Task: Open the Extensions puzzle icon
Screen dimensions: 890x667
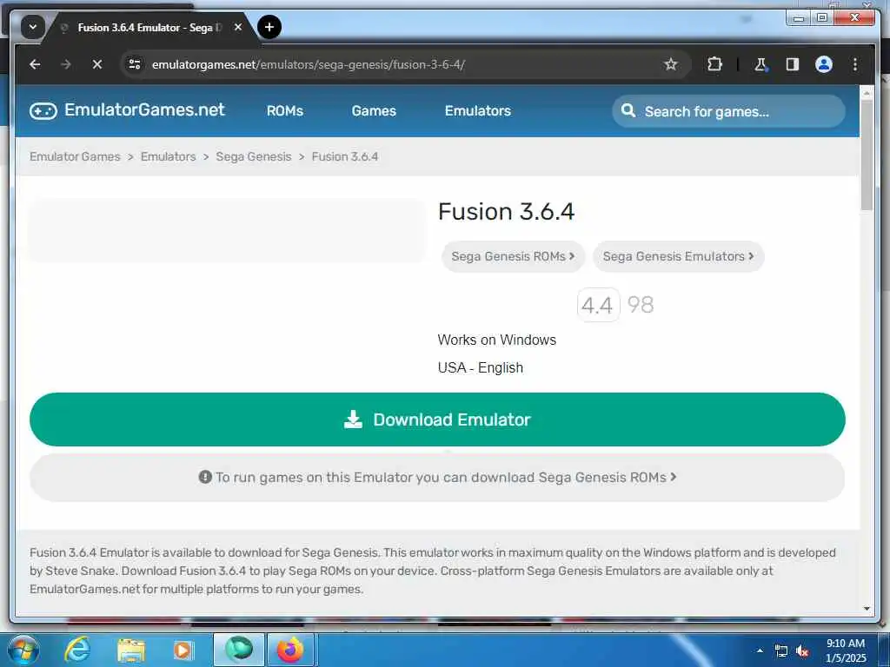Action: point(714,64)
